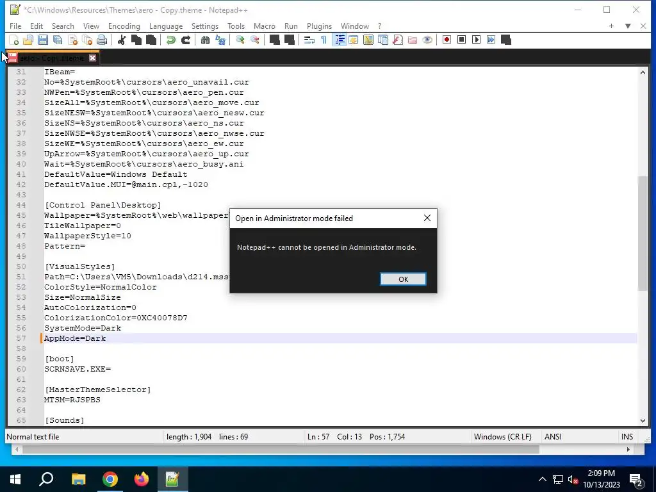
Task: Open the Plugins menu
Action: click(319, 26)
